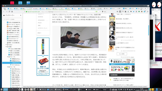This screenshot has width=162, height=91.
Task: Click the article photo of bedside visit
Action: click(79, 37)
